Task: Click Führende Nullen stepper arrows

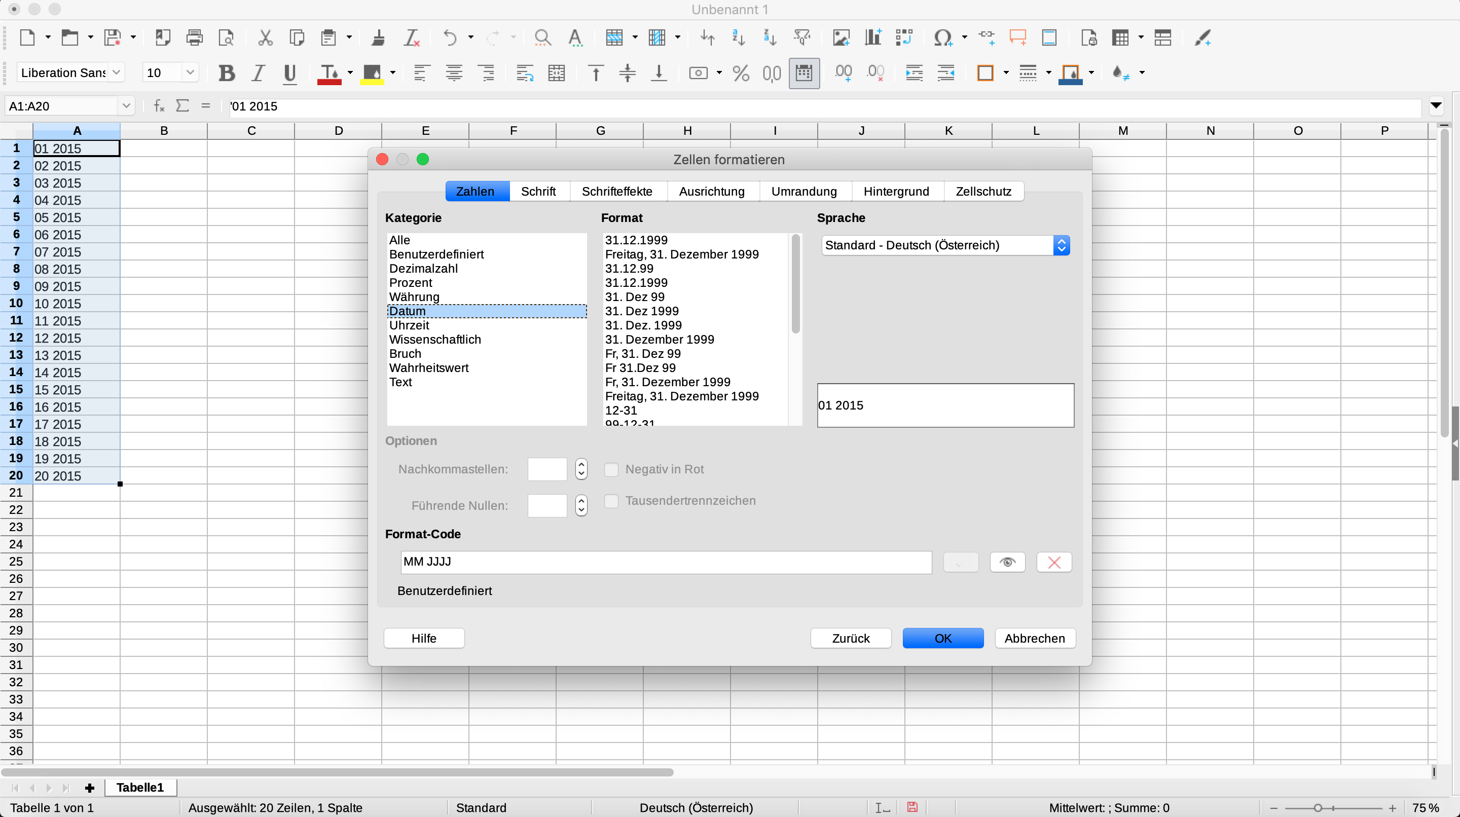Action: (x=581, y=505)
